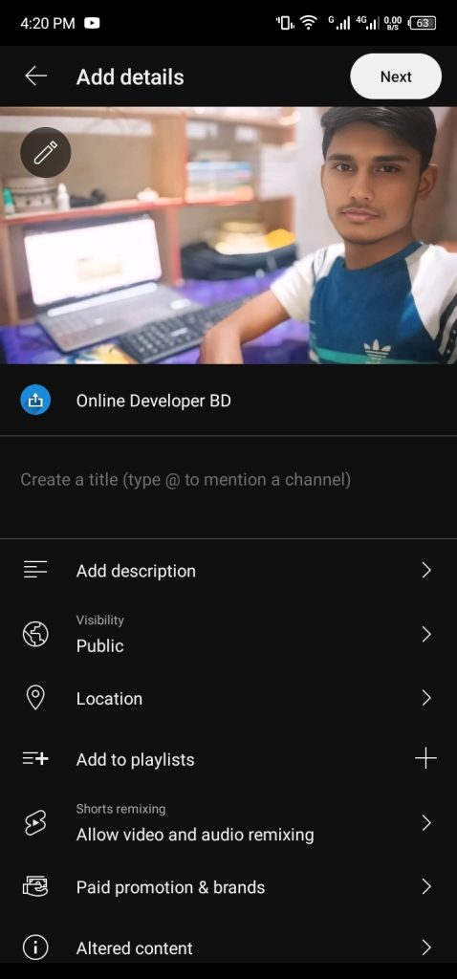Open Shorts remixing chevron
This screenshot has width=457, height=979.
426,823
